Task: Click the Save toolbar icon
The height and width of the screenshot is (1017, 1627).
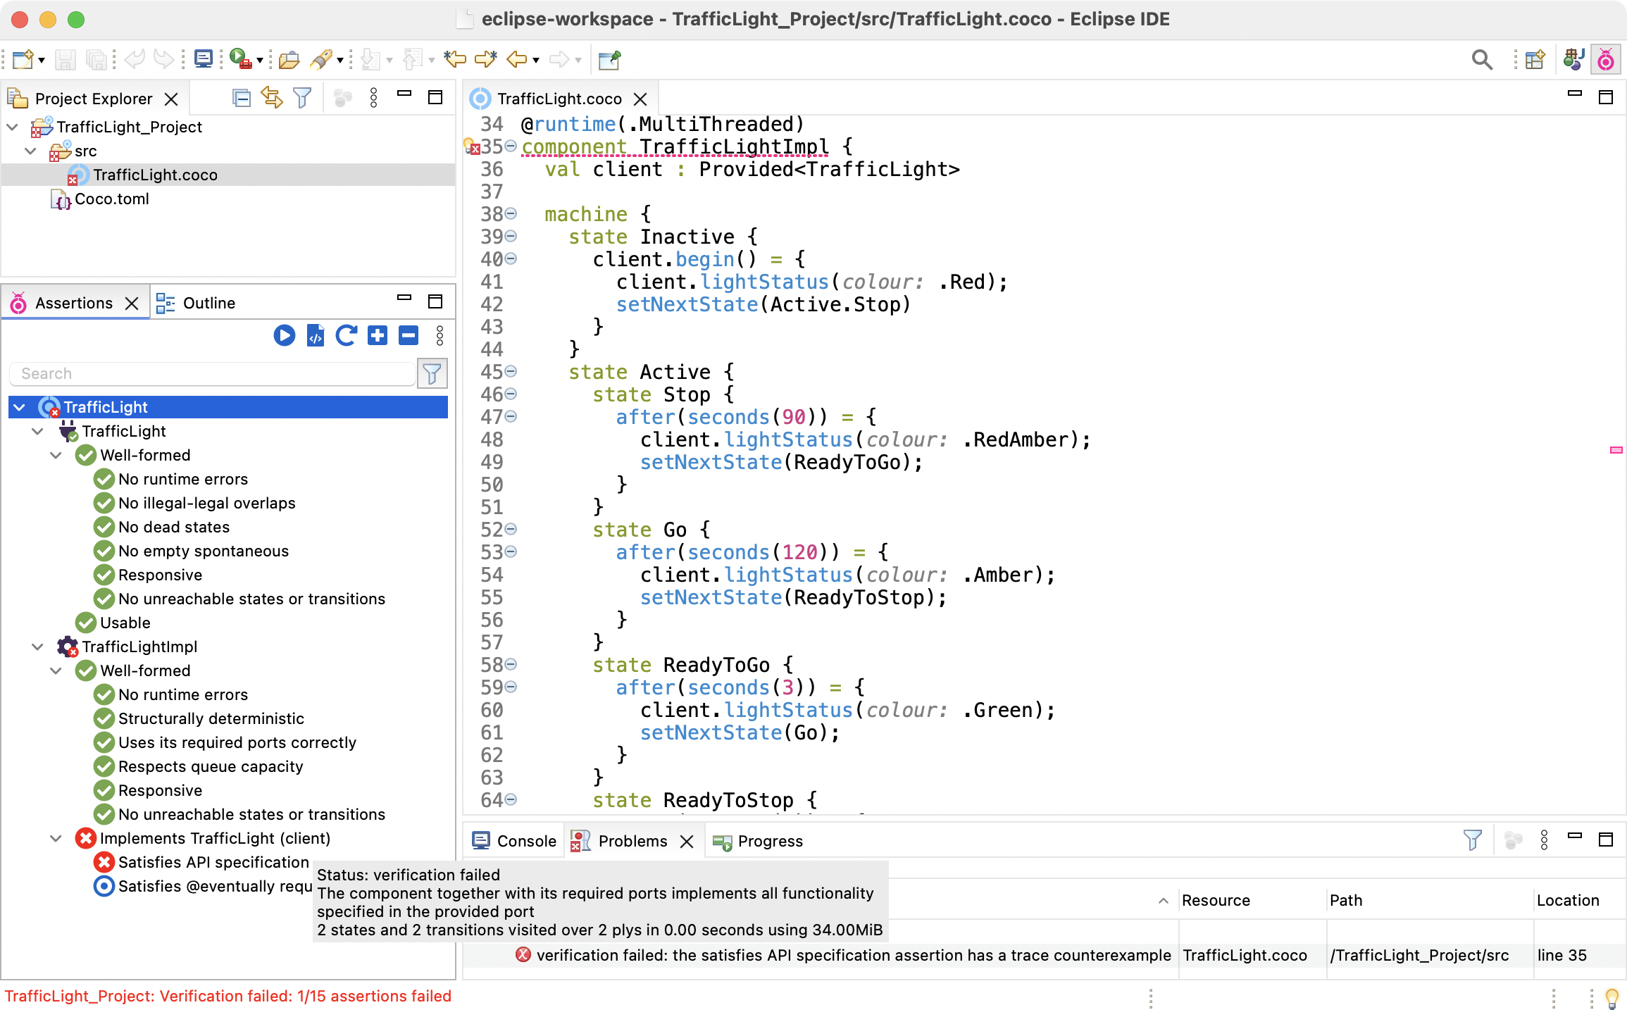Action: pyautogui.click(x=65, y=60)
